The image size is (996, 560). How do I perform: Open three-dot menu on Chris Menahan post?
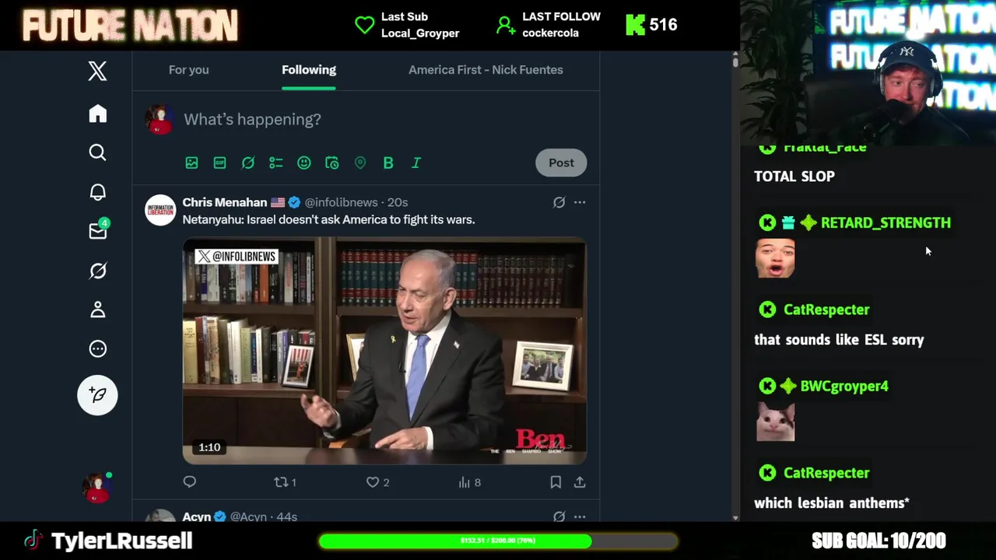[x=580, y=202]
